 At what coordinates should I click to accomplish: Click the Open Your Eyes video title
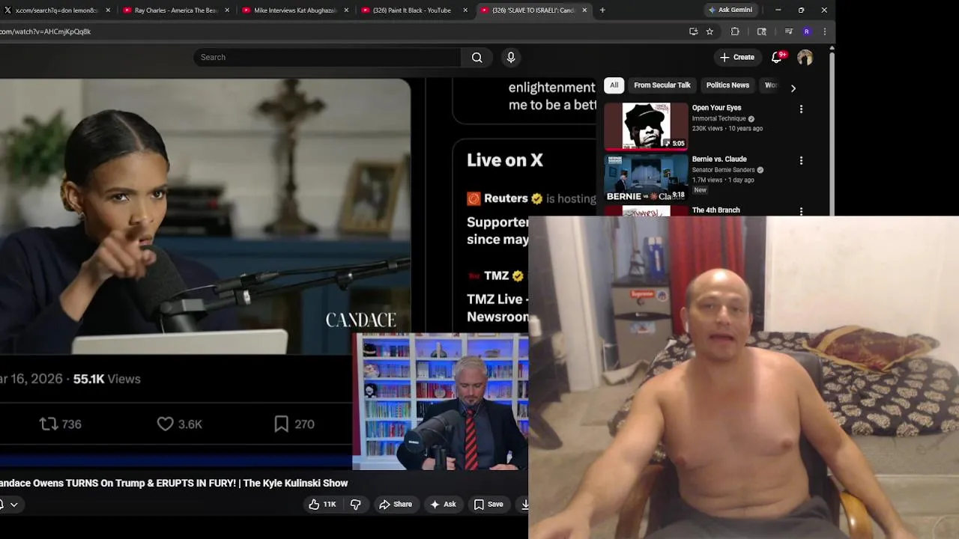click(716, 108)
